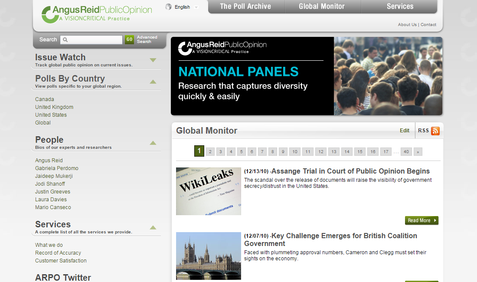The image size is (477, 282).
Task: View polls for Canada
Action: coord(44,99)
